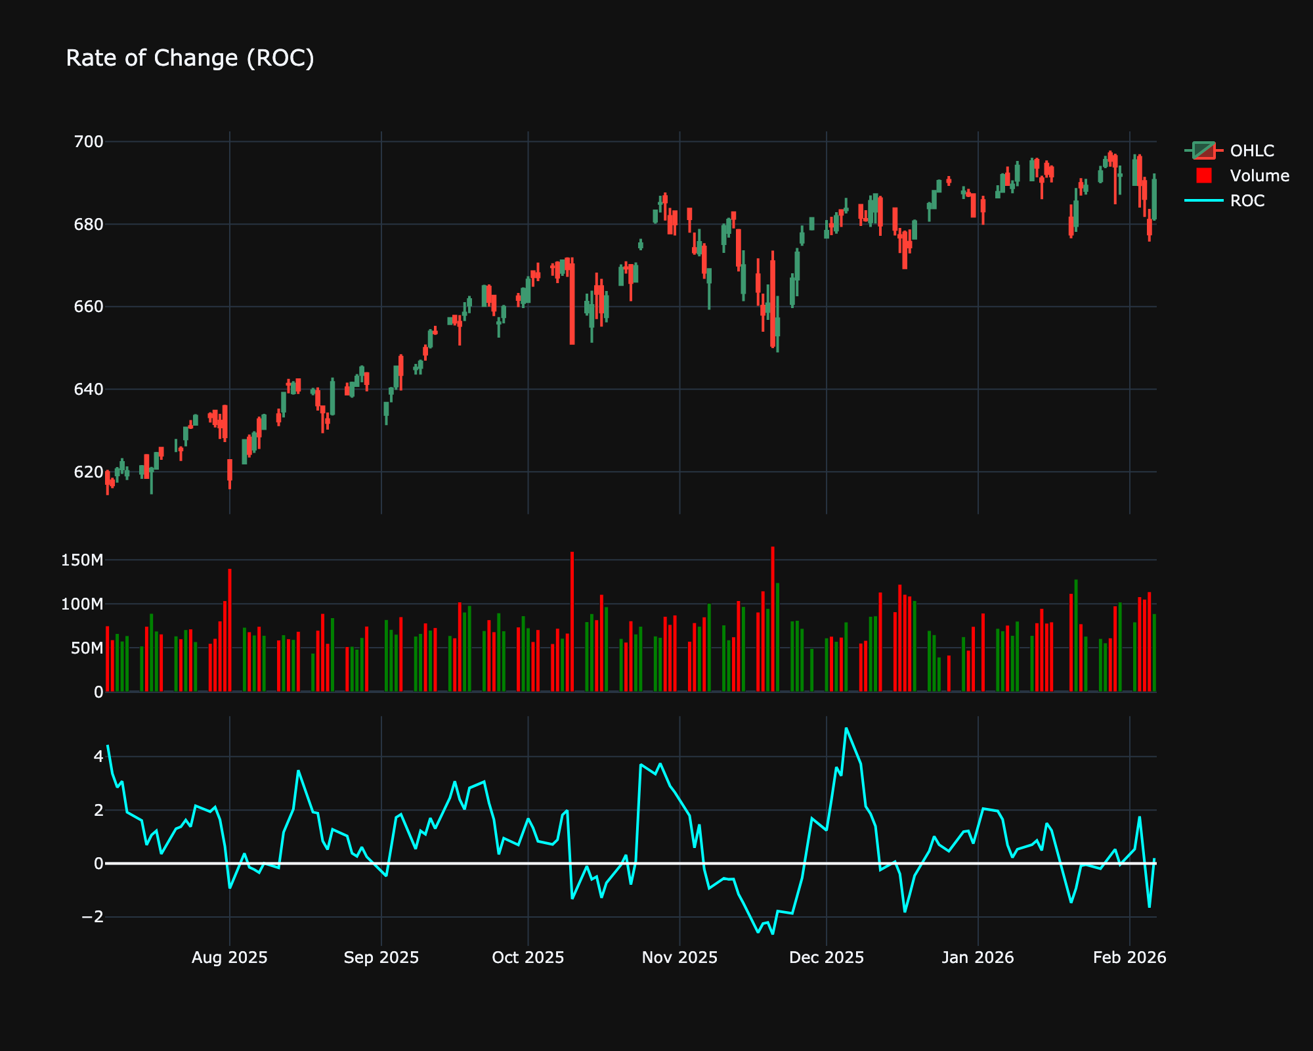
Task: Click the red Volume legend swatch
Action: click(1203, 175)
